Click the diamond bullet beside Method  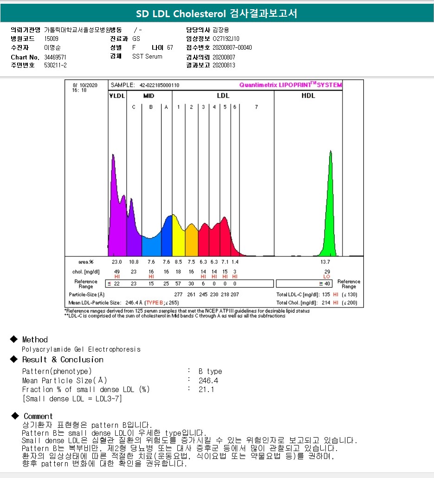tap(14, 339)
